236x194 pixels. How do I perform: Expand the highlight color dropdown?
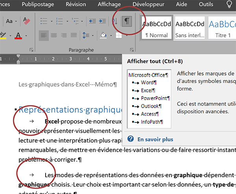(10, 36)
